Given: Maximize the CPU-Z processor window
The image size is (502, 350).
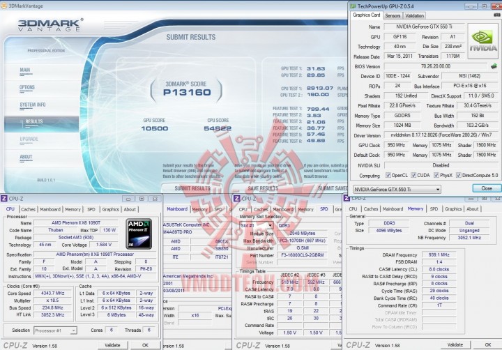Looking at the screenshot, I should click(x=142, y=199).
